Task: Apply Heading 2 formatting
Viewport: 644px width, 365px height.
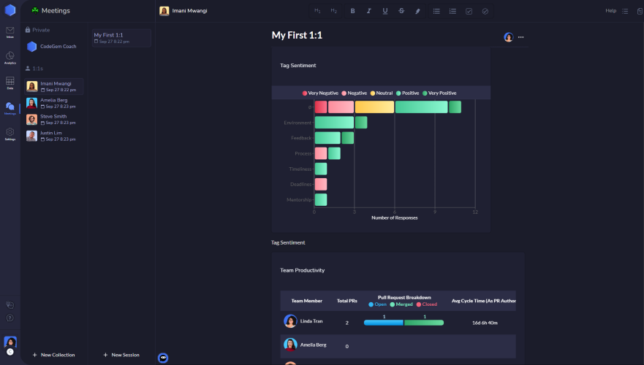Action: [333, 11]
